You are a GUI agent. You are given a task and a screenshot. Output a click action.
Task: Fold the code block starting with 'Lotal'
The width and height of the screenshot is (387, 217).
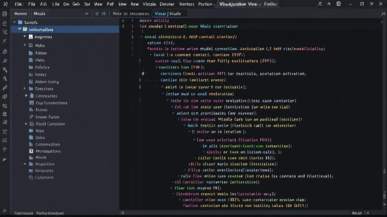coord(151,55)
